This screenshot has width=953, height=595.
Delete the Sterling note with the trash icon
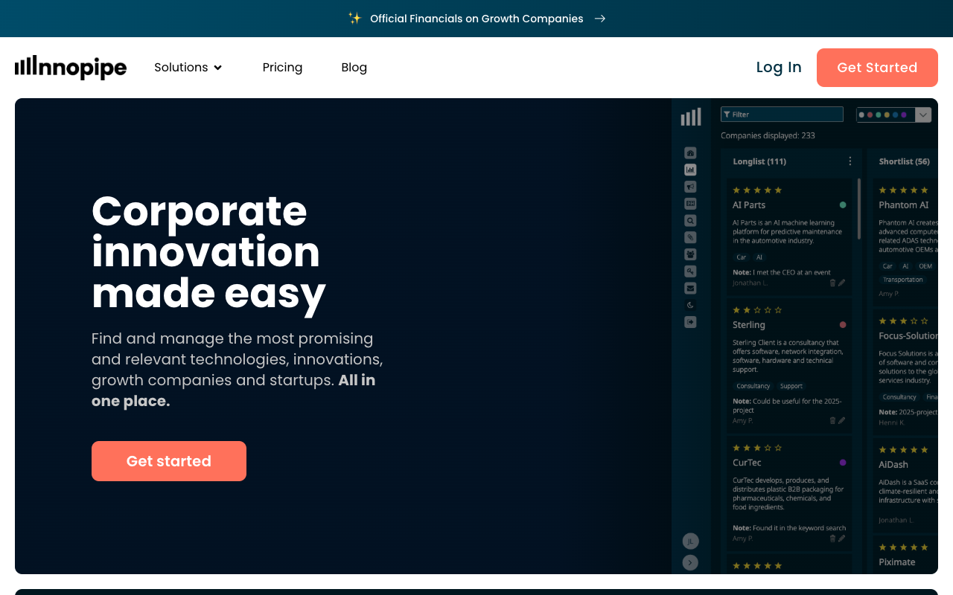point(832,420)
